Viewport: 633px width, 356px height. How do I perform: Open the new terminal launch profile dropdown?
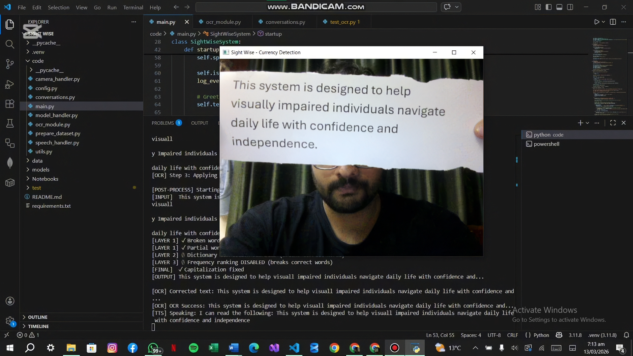pyautogui.click(x=588, y=123)
